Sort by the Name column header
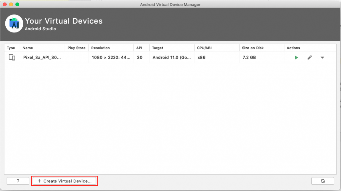Viewport: 341px width, 191px height. [42, 48]
